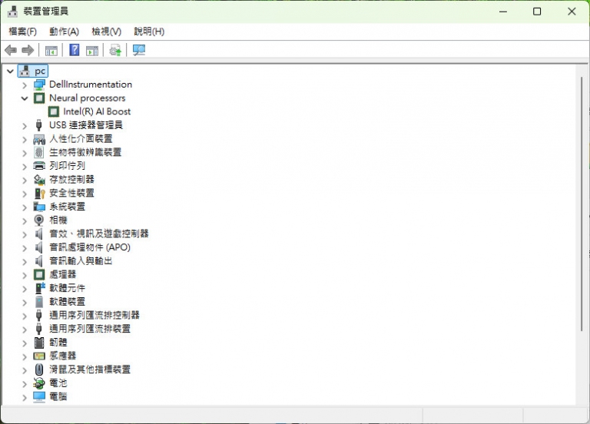Viewport: 590px width, 424px height.
Task: Select the Intel(R) AI Boost device icon
Action: tap(54, 111)
